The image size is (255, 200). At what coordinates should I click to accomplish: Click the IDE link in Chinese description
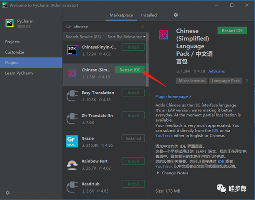coord(221,161)
